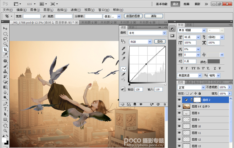Screen dimensions: 234x148
Task: Toggle visibility of 图层 11
Action: tap(179, 133)
